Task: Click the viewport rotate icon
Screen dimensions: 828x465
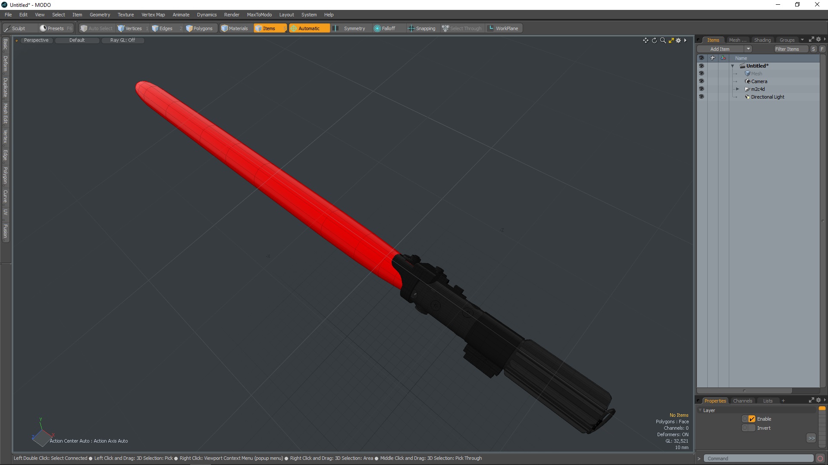Action: click(x=654, y=40)
